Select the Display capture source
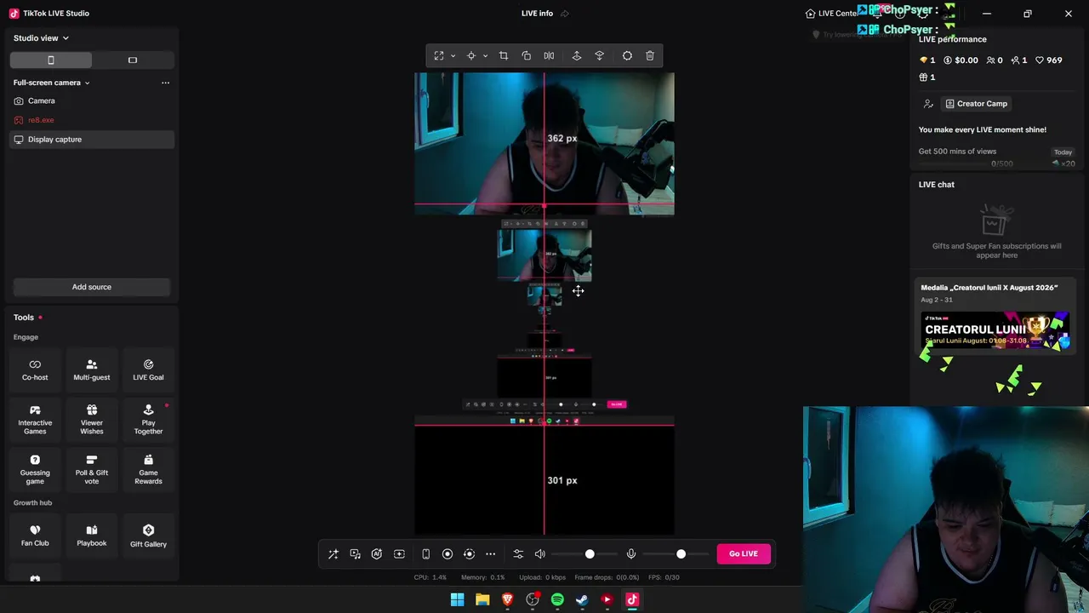 tap(92, 140)
